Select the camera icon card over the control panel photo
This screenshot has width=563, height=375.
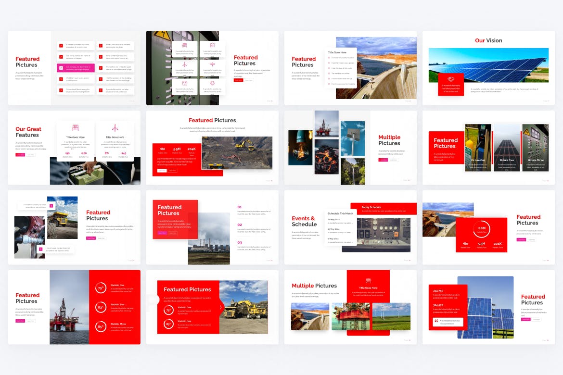[212, 45]
